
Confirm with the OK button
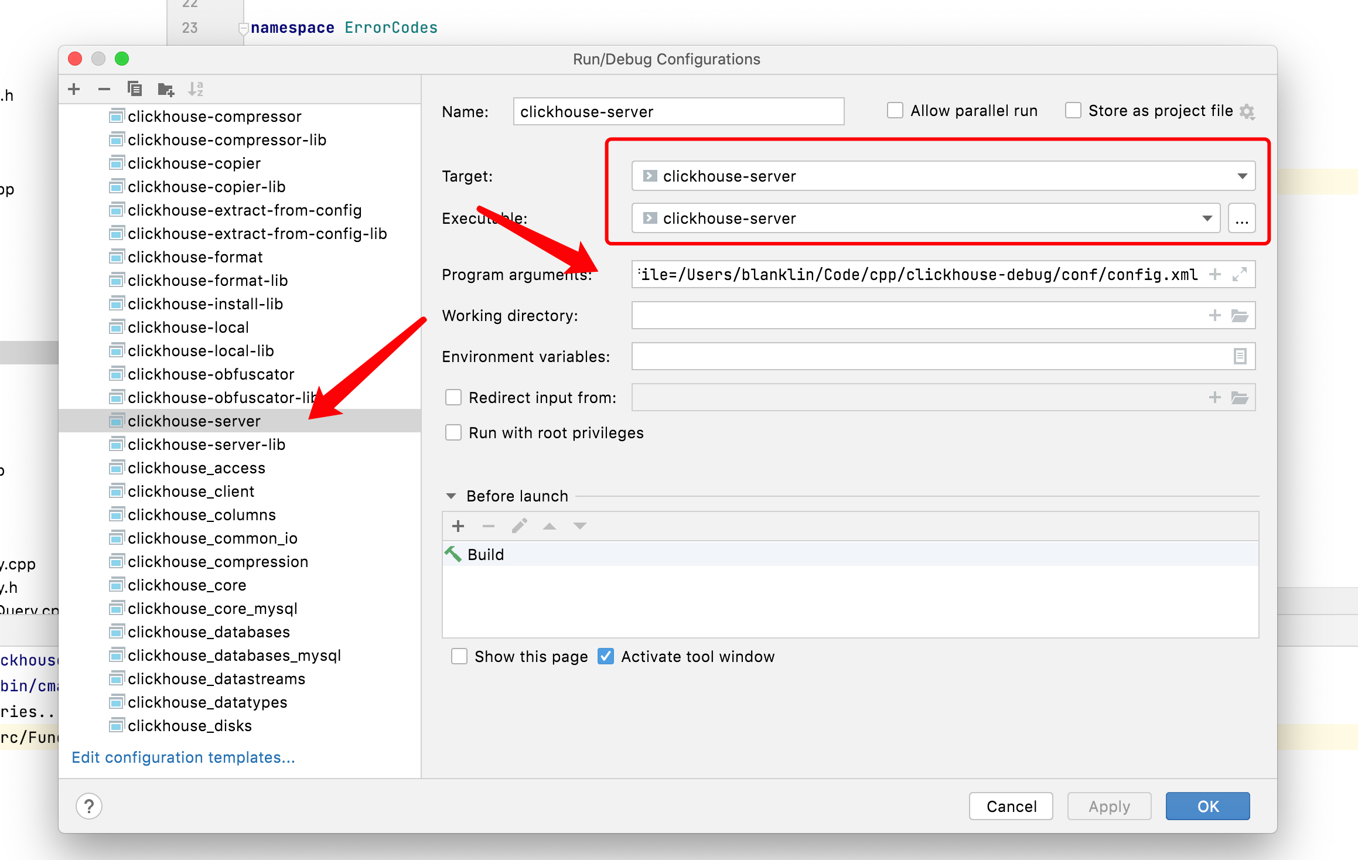point(1207,806)
